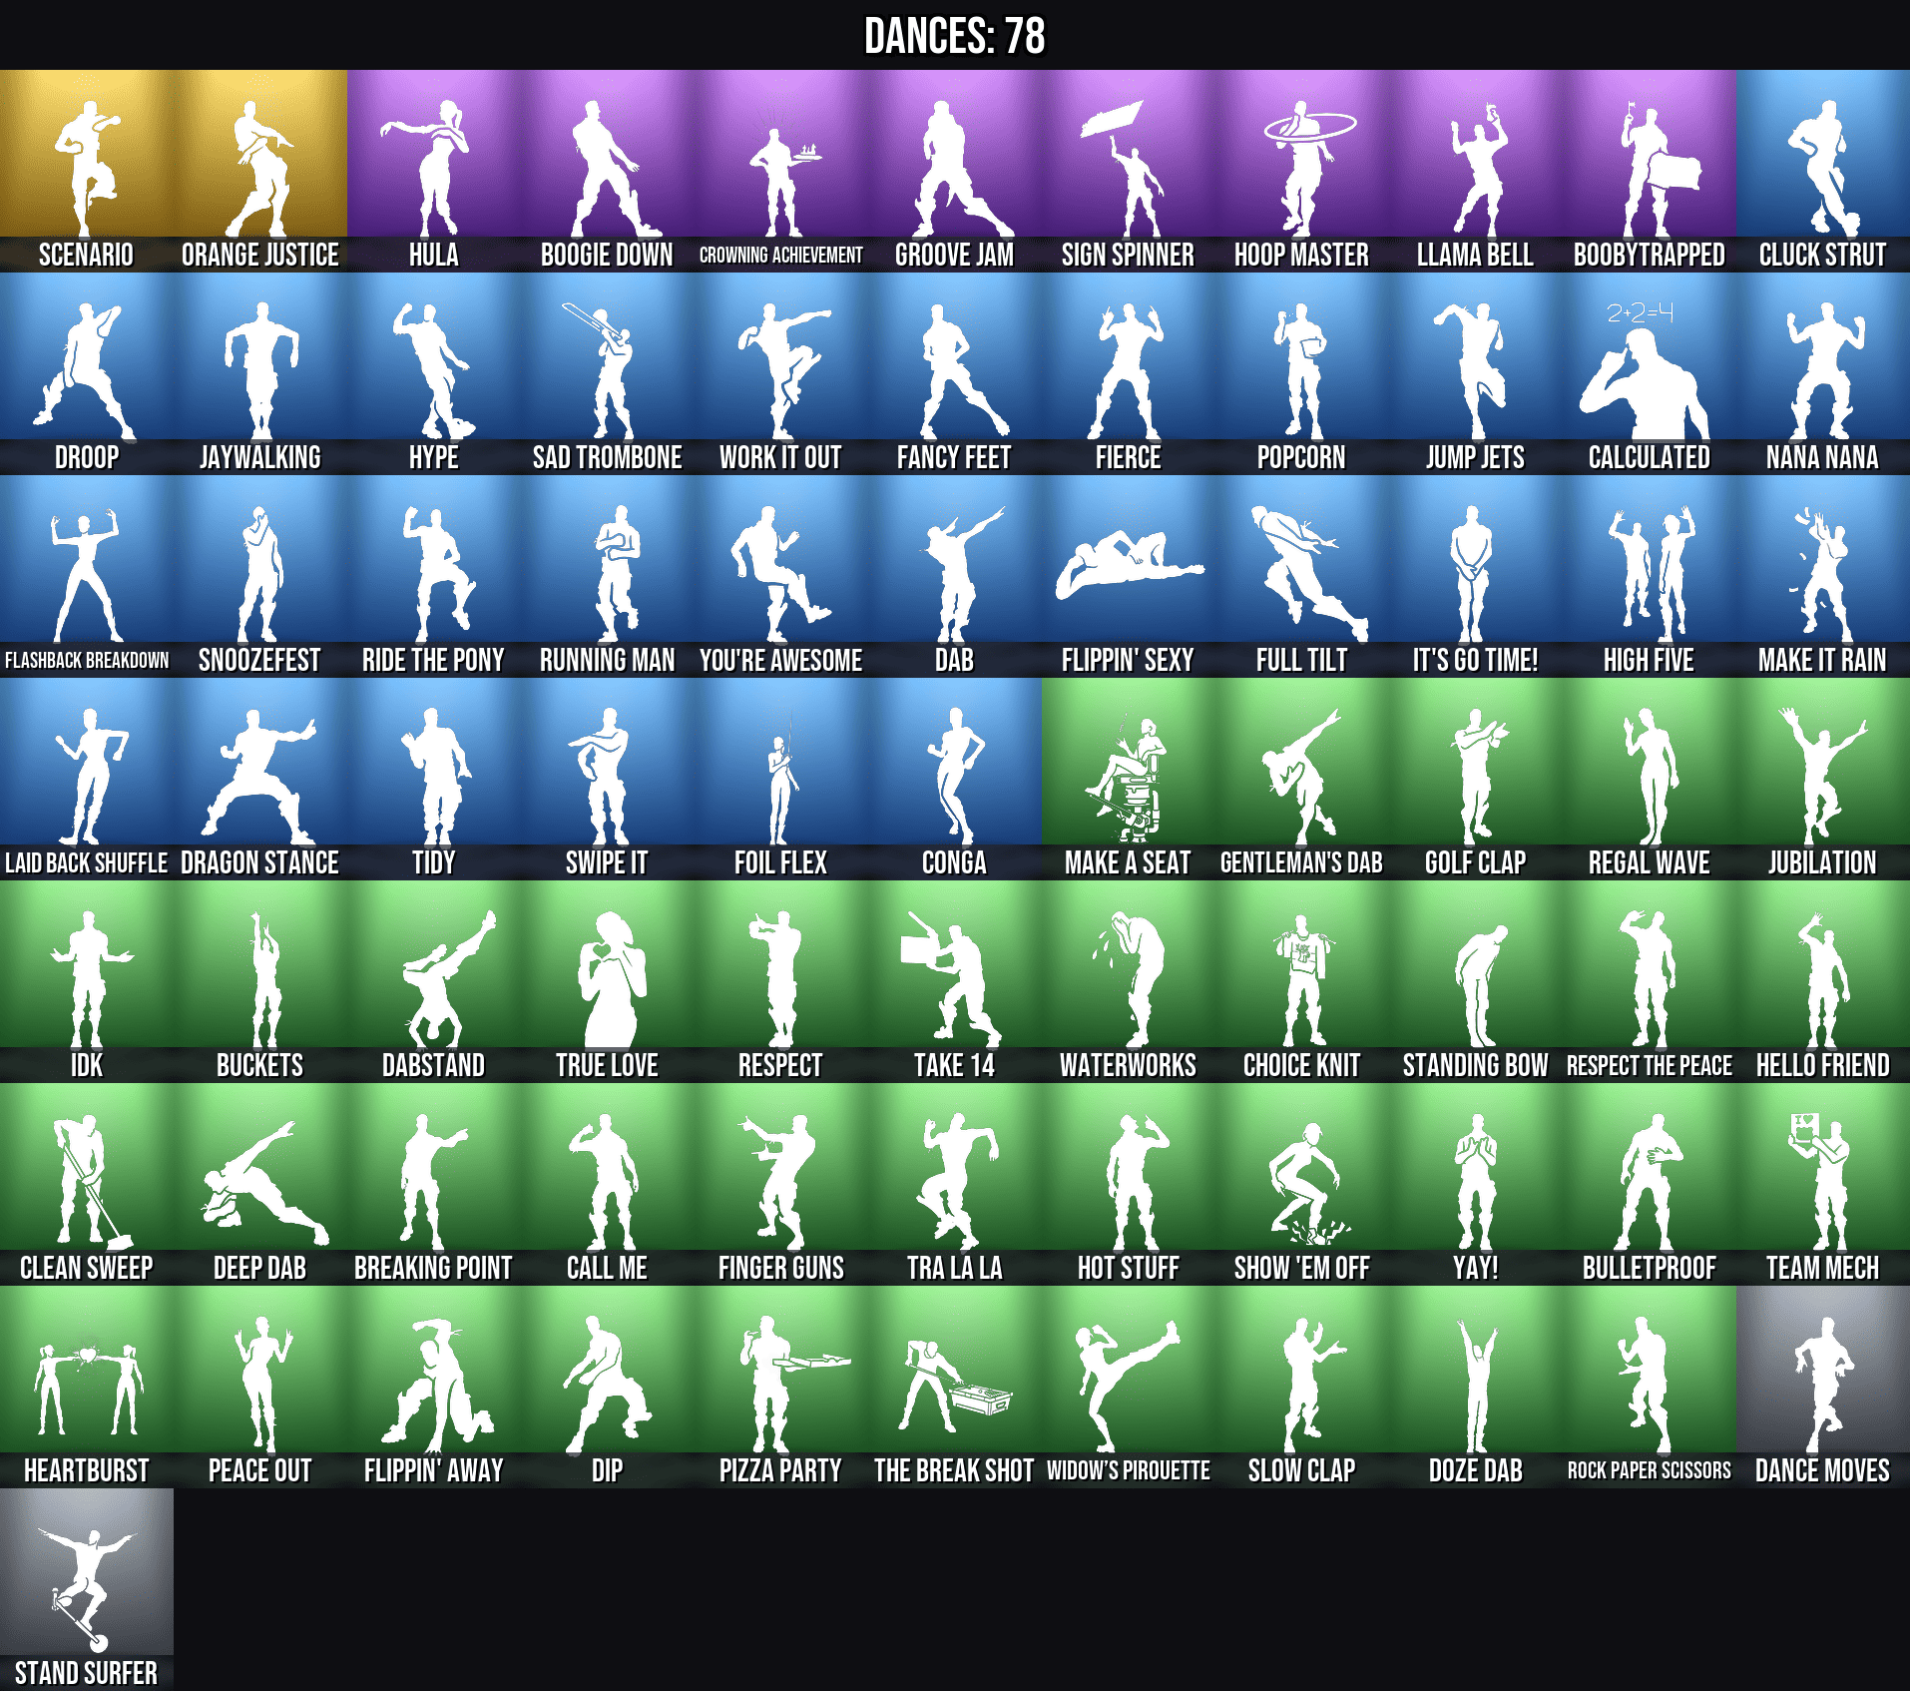Screen dimensions: 1910x1691
Task: Select the Pizza Party emote tile
Action: [781, 1386]
